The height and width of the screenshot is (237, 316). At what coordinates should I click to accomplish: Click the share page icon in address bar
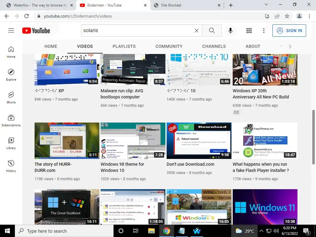tap(277, 16)
